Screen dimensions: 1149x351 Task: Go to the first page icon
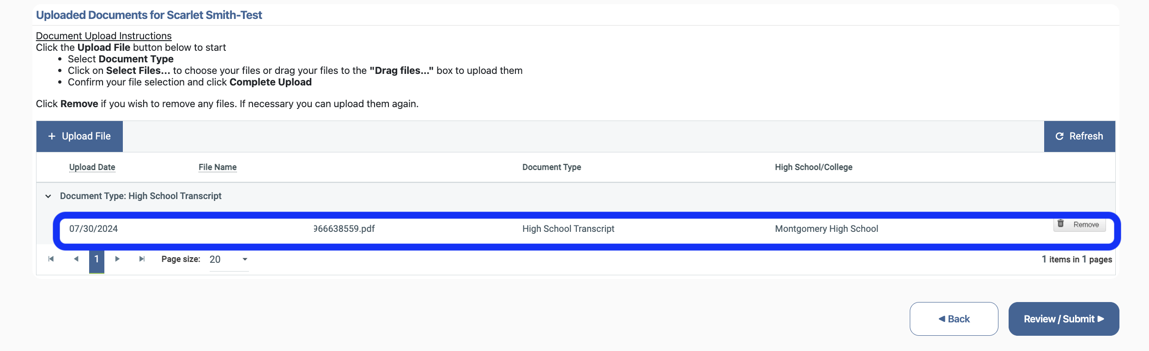point(51,259)
